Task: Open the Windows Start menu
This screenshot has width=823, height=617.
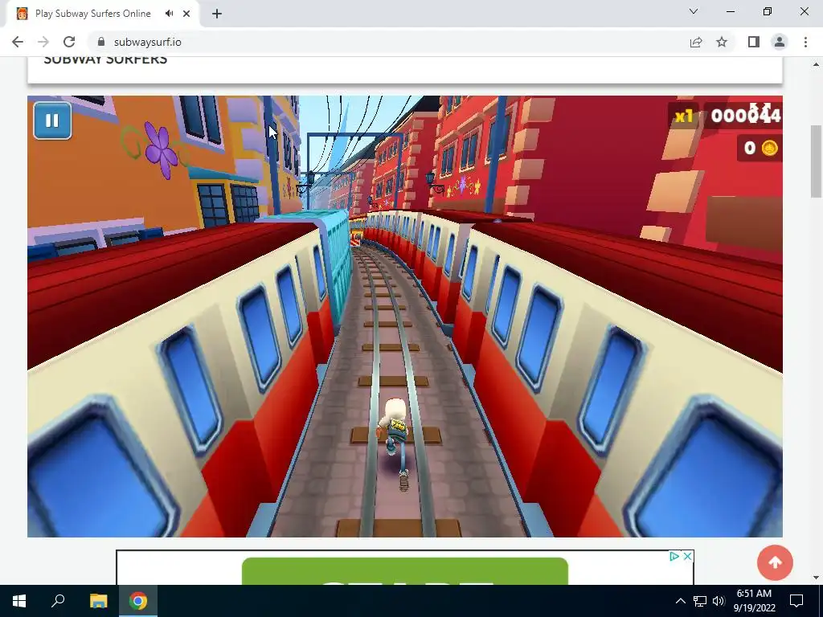Action: click(19, 601)
